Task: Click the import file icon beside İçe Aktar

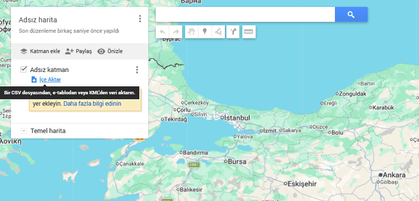Action: point(34,79)
